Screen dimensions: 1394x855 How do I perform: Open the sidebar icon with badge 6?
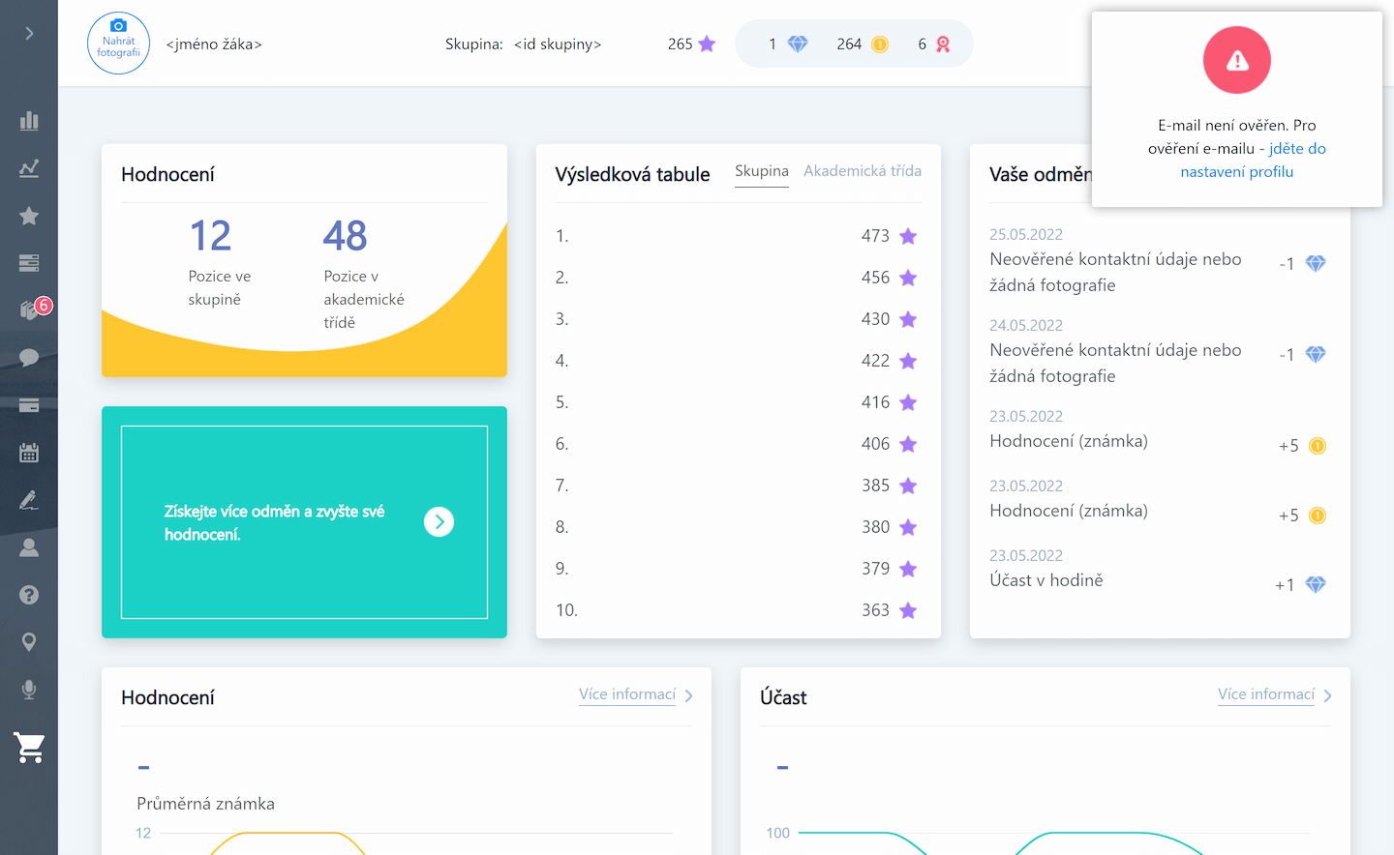point(32,310)
